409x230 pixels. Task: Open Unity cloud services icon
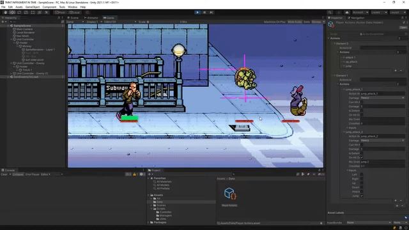(346, 12)
